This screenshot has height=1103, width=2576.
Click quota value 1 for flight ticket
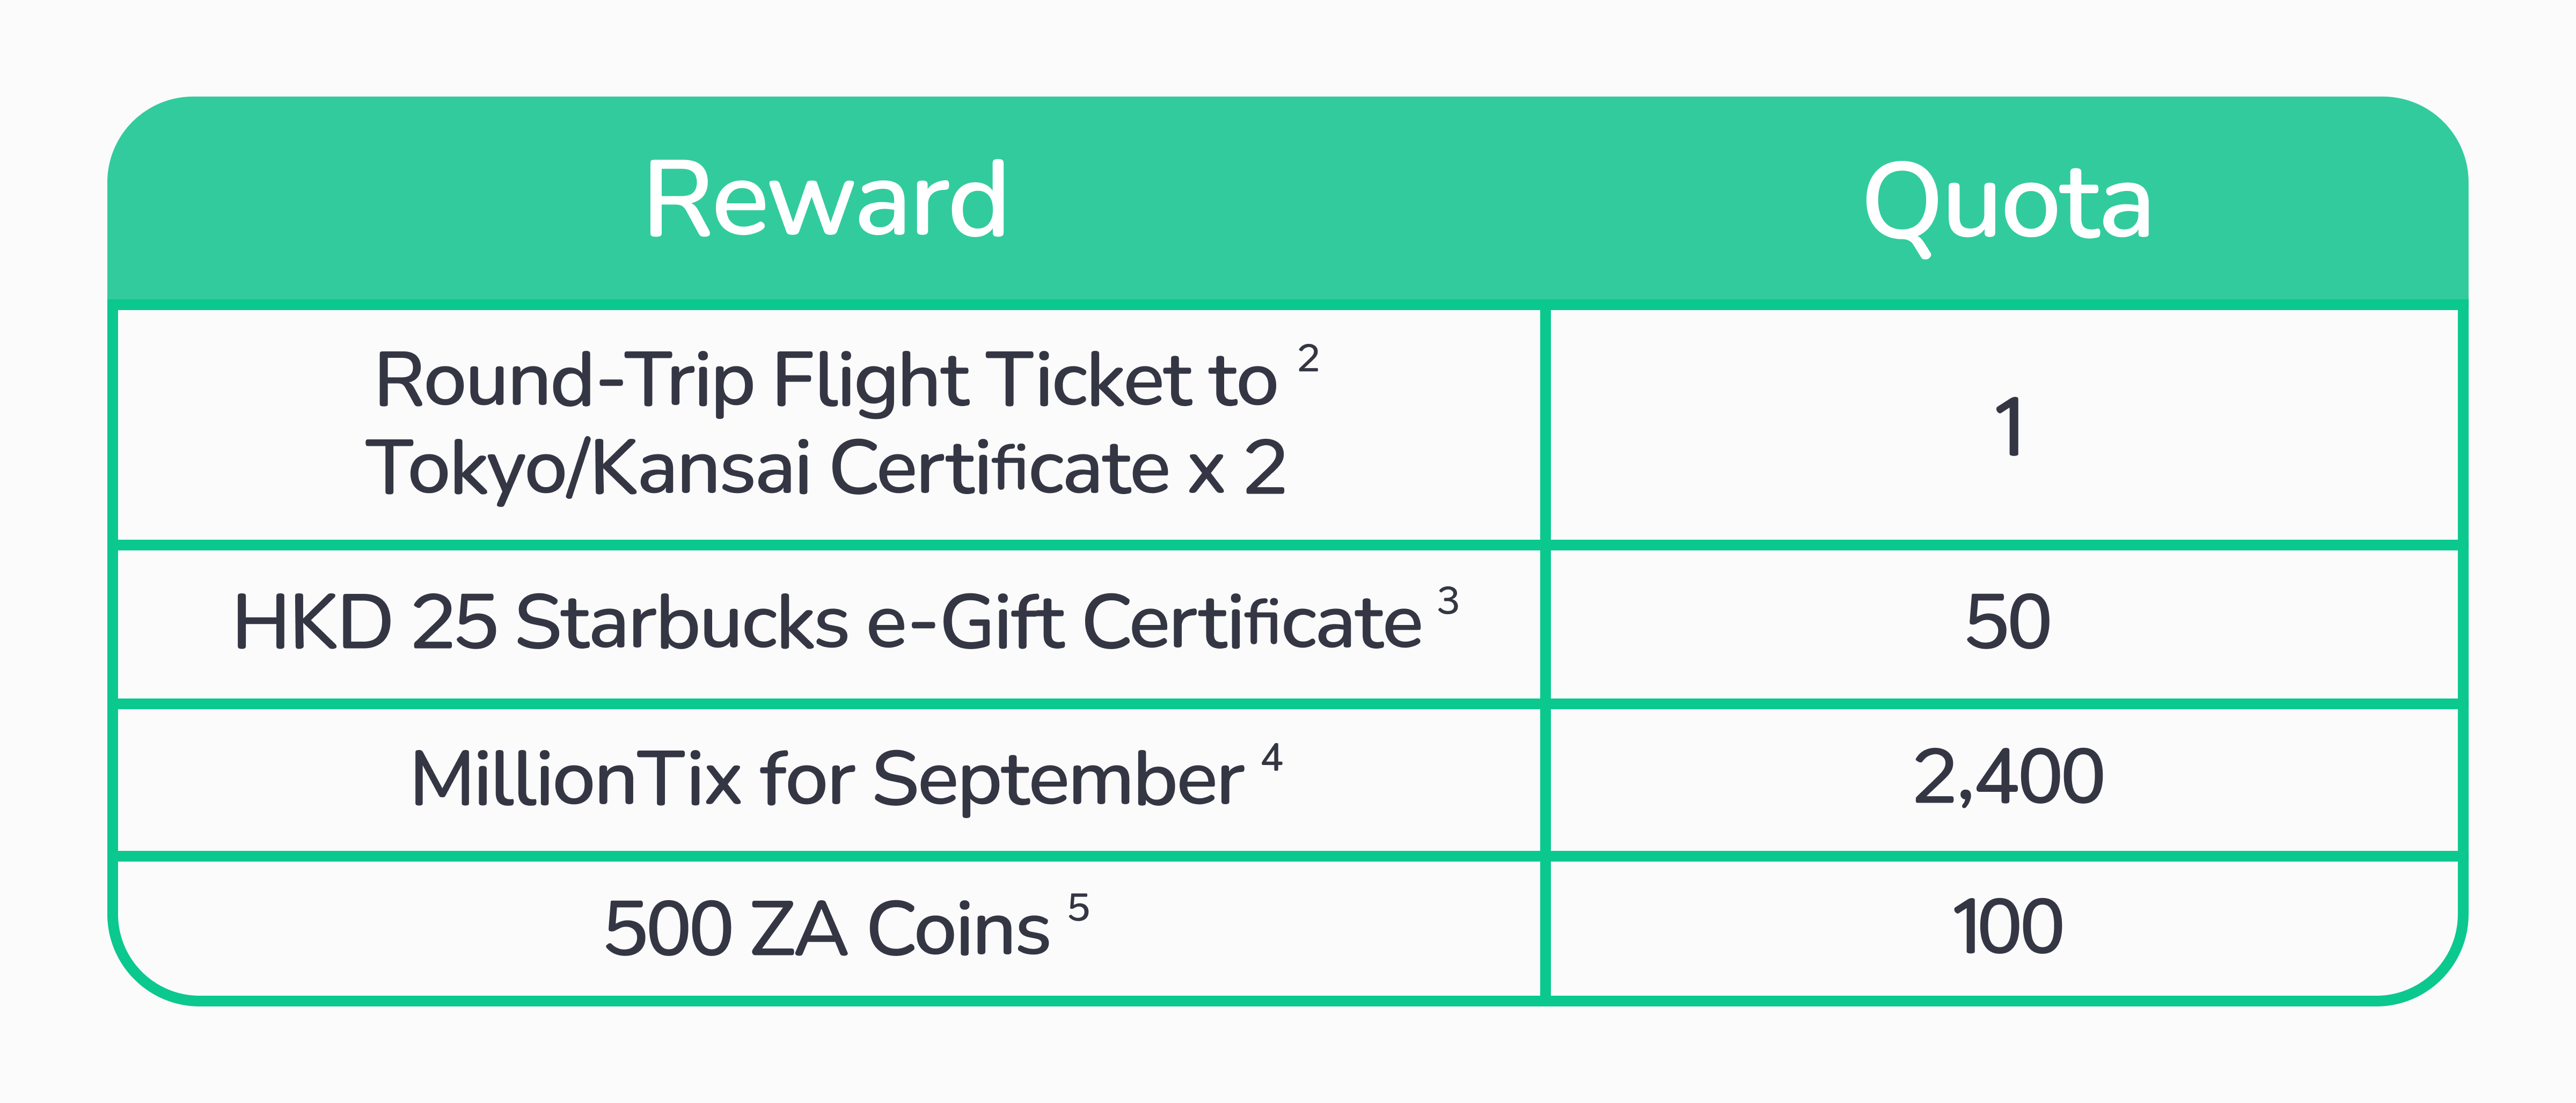click(2008, 427)
